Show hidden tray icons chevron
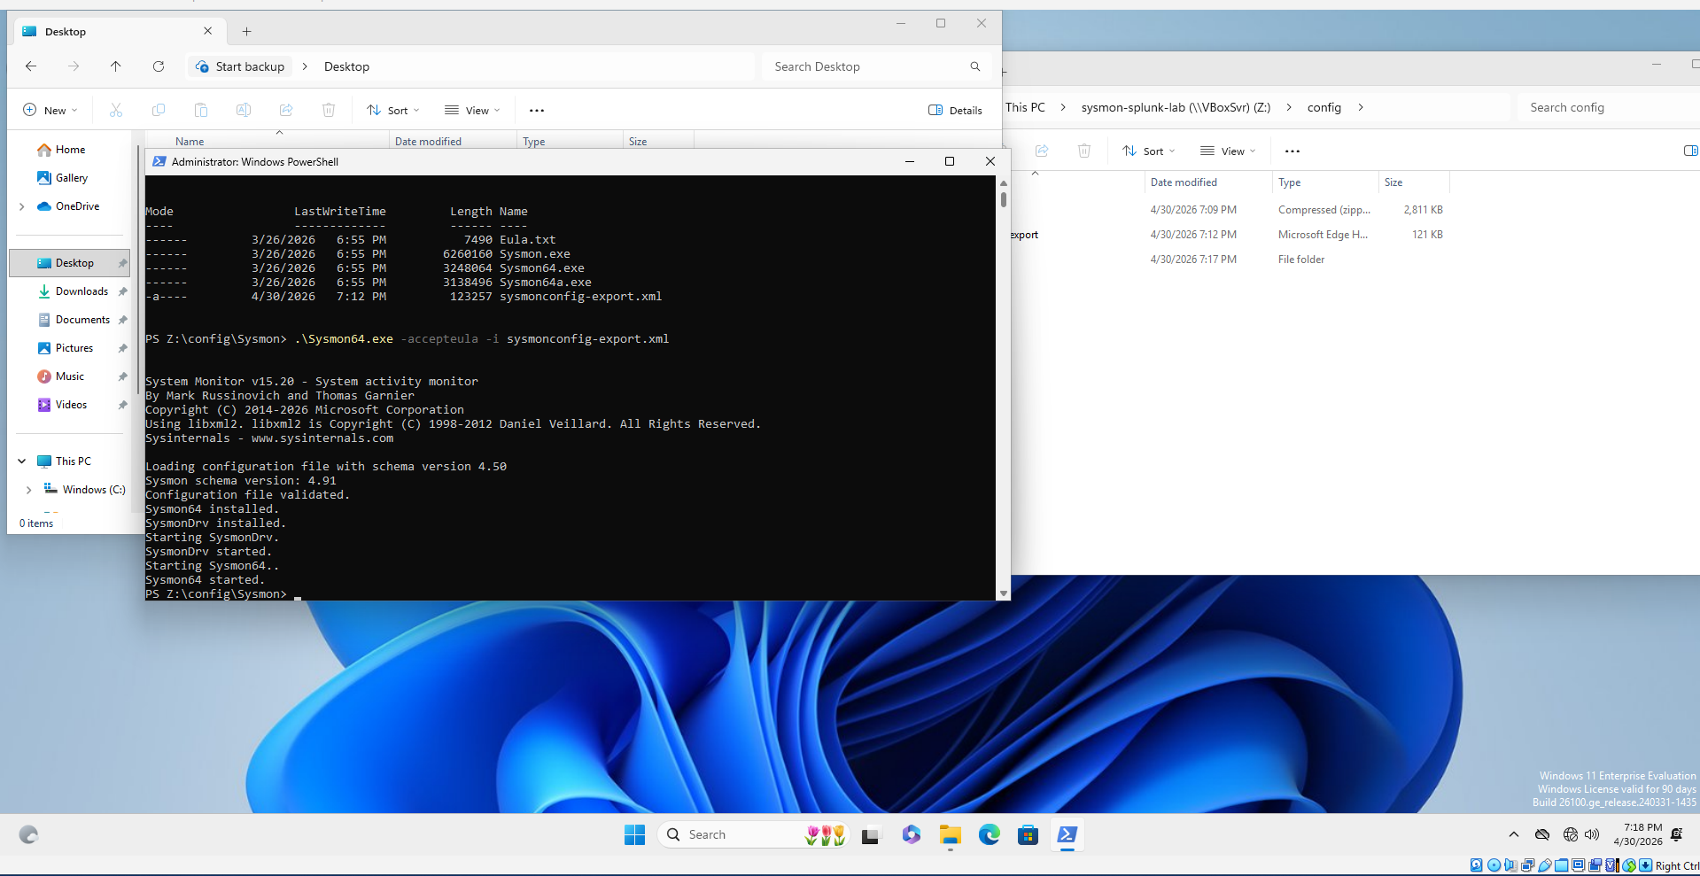This screenshot has width=1700, height=876. tap(1514, 834)
